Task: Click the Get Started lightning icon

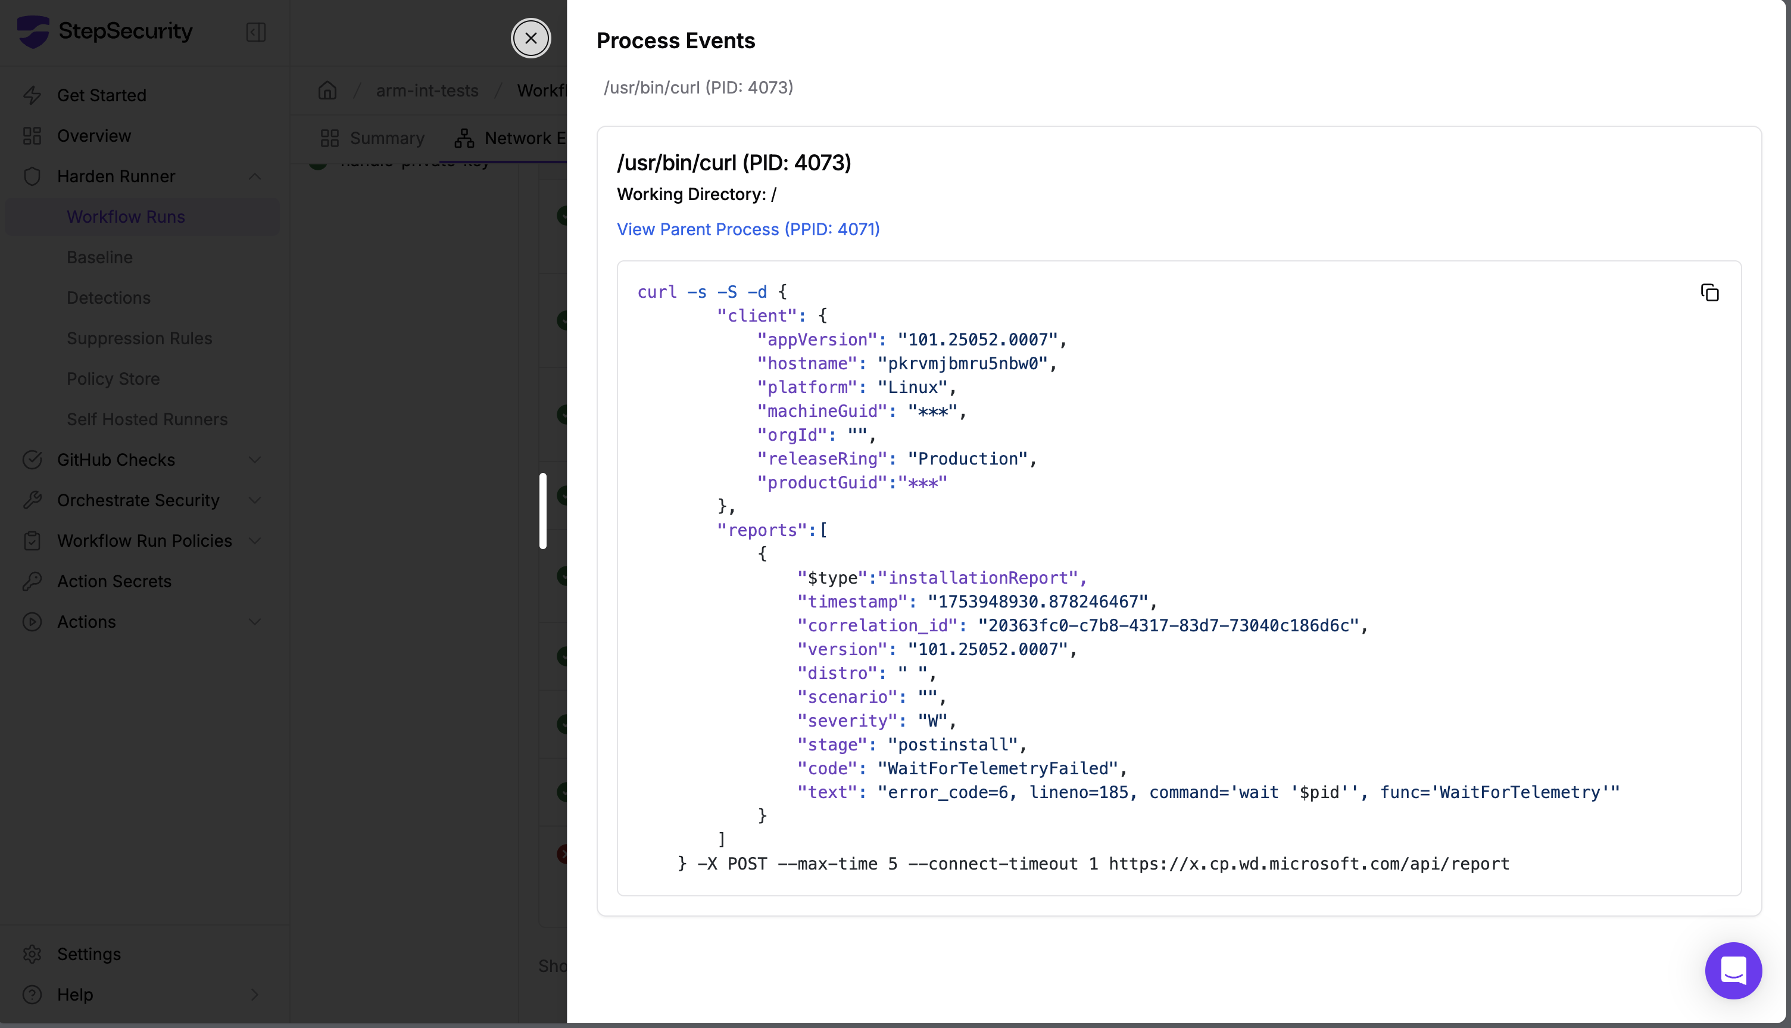Action: pos(32,95)
